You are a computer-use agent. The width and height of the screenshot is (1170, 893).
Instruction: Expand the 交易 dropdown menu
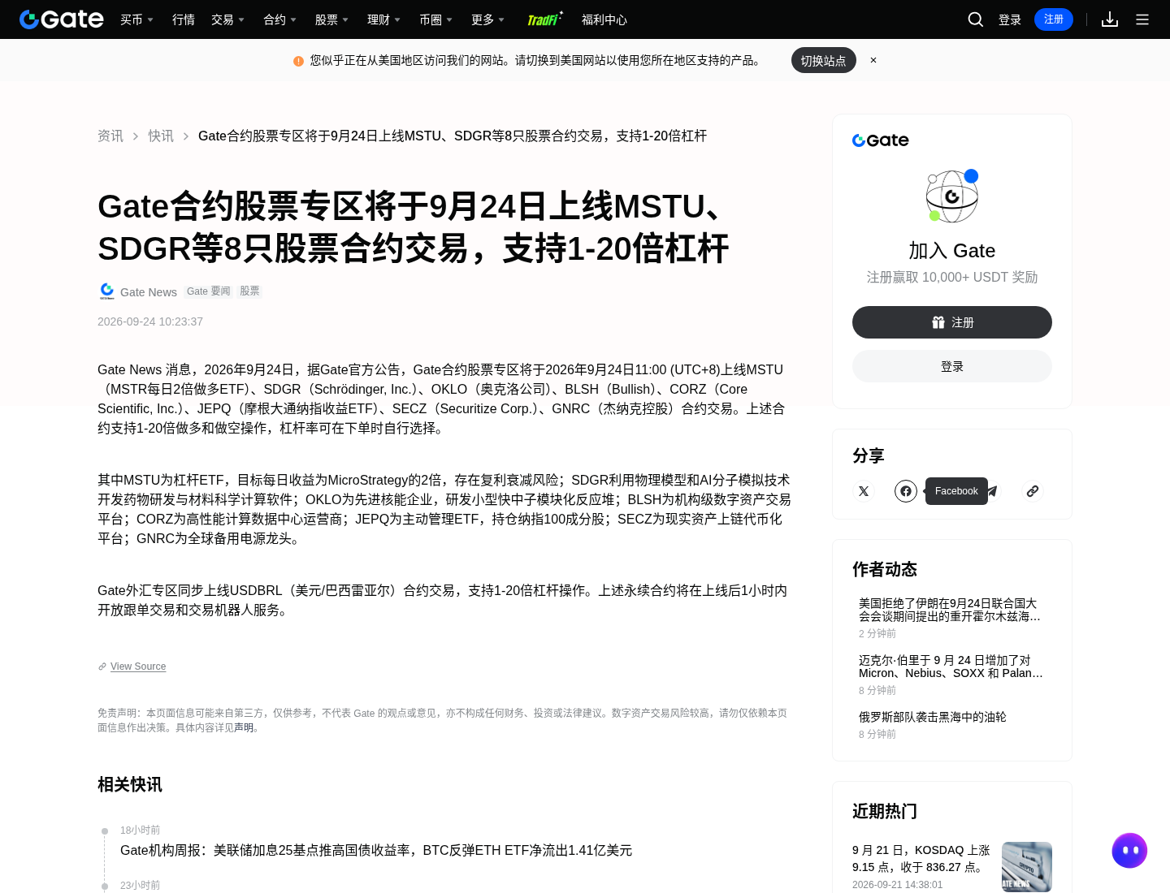pyautogui.click(x=227, y=19)
